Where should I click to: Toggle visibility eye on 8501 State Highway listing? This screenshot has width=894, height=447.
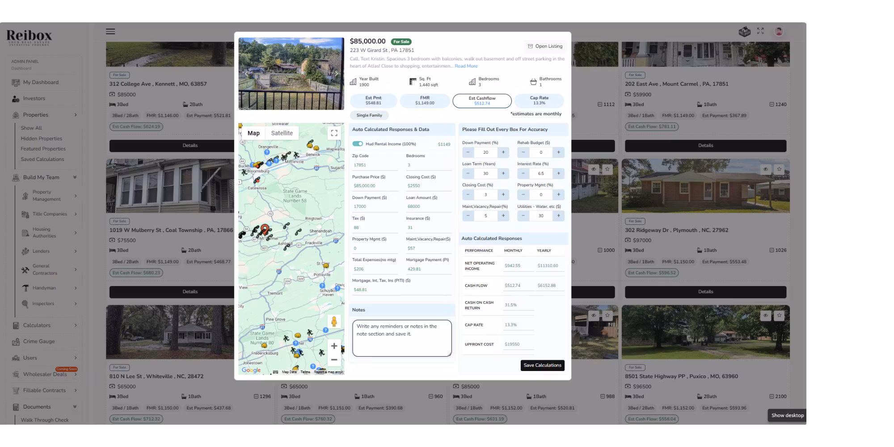pos(765,316)
